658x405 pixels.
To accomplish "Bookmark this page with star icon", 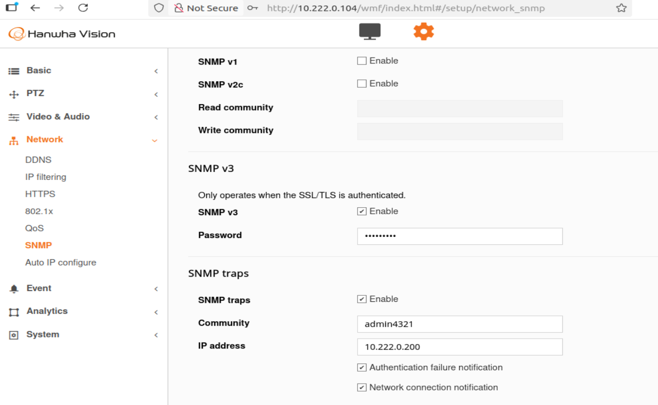I will 621,8.
